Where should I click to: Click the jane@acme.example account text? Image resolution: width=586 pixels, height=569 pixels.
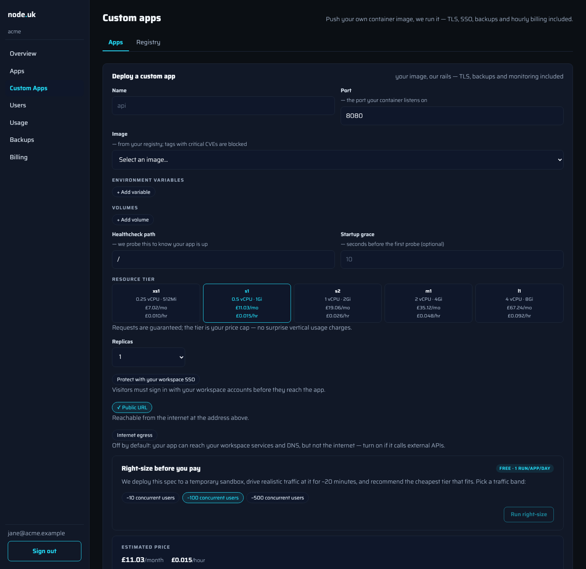36,533
